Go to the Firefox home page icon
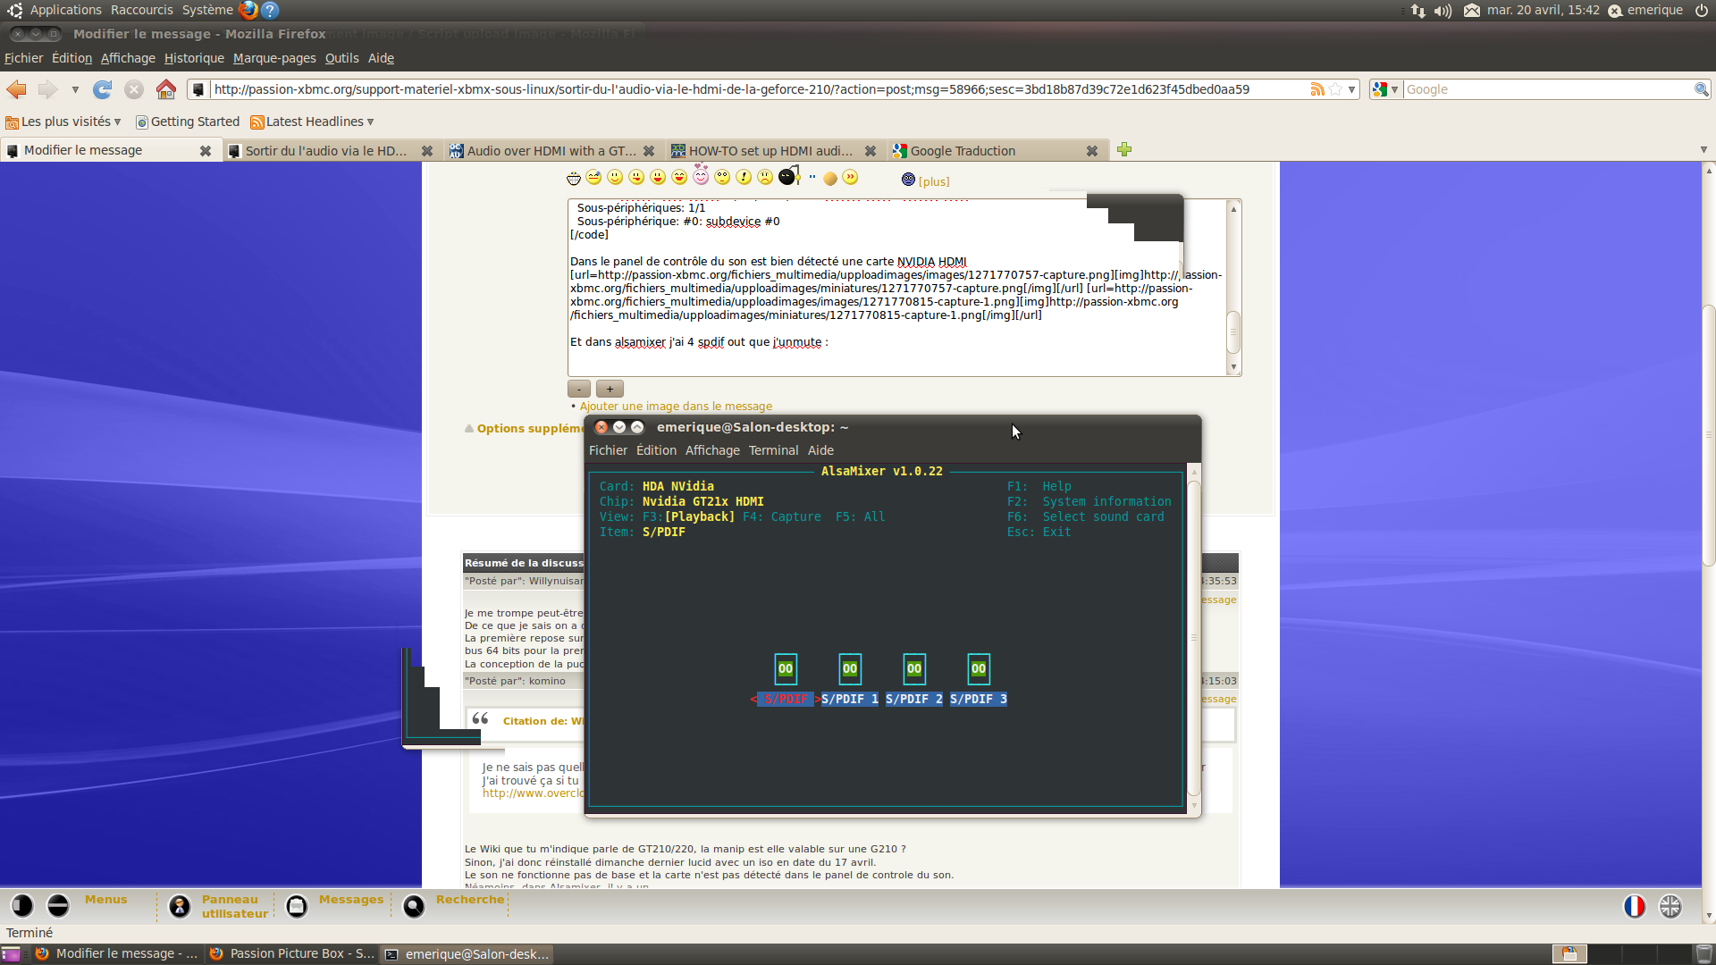 point(166,89)
